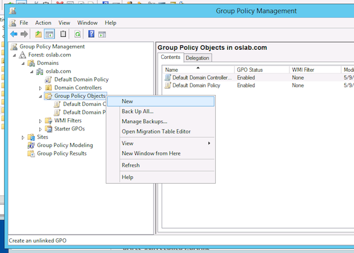The image size is (354, 253).
Task: Toggle the Show/Hide Console Tree icon
Action: 49,34
